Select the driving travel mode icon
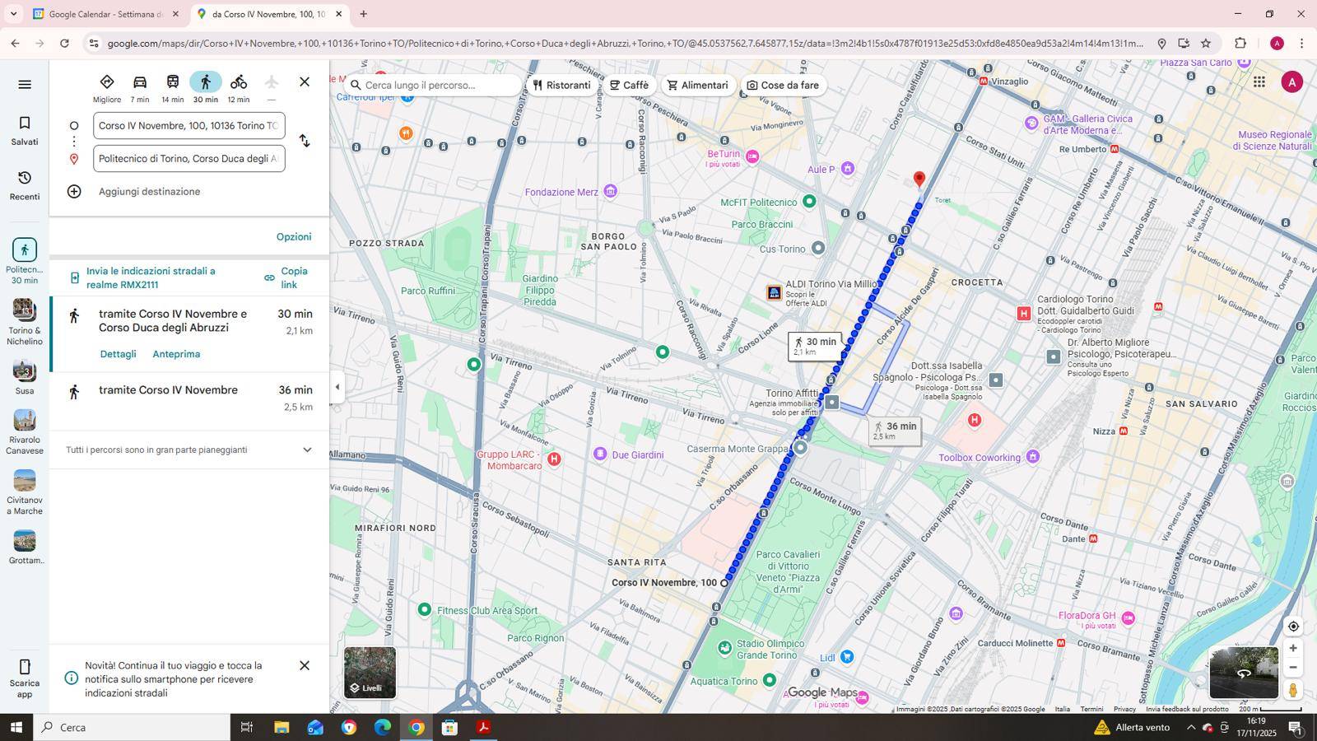The width and height of the screenshot is (1317, 741). 140,82
